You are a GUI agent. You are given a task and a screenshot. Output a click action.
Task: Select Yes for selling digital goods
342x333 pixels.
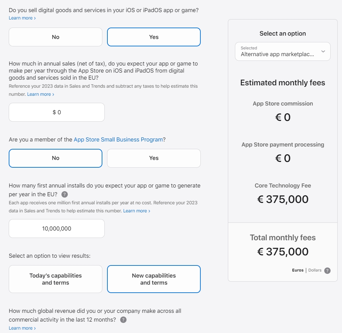(154, 37)
